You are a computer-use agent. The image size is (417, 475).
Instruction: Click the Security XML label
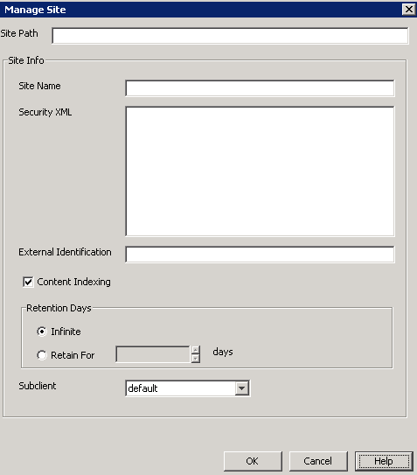[45, 112]
